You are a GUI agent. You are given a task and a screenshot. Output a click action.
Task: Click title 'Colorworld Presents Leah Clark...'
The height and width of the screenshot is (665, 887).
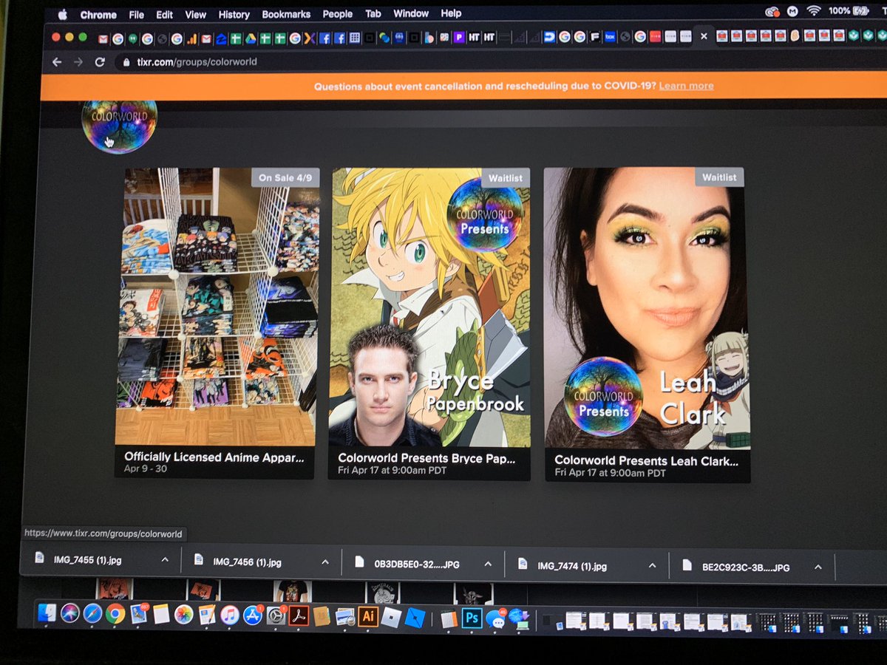click(647, 460)
